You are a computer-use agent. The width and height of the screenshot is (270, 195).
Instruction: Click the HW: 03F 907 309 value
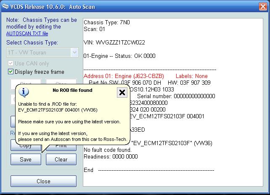tap(189, 83)
